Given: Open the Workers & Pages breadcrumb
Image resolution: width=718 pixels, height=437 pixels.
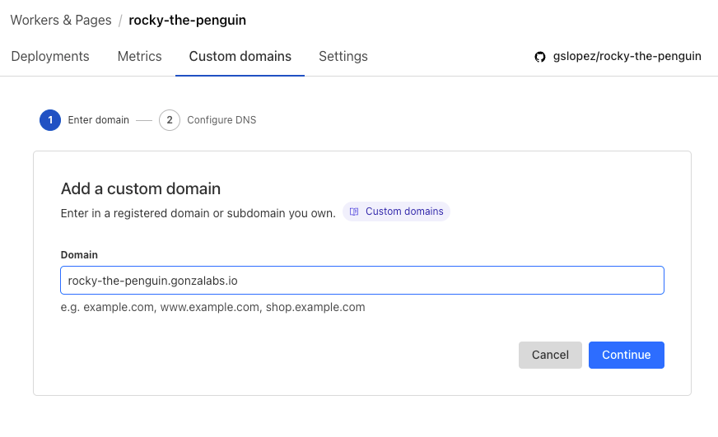Looking at the screenshot, I should pyautogui.click(x=61, y=20).
